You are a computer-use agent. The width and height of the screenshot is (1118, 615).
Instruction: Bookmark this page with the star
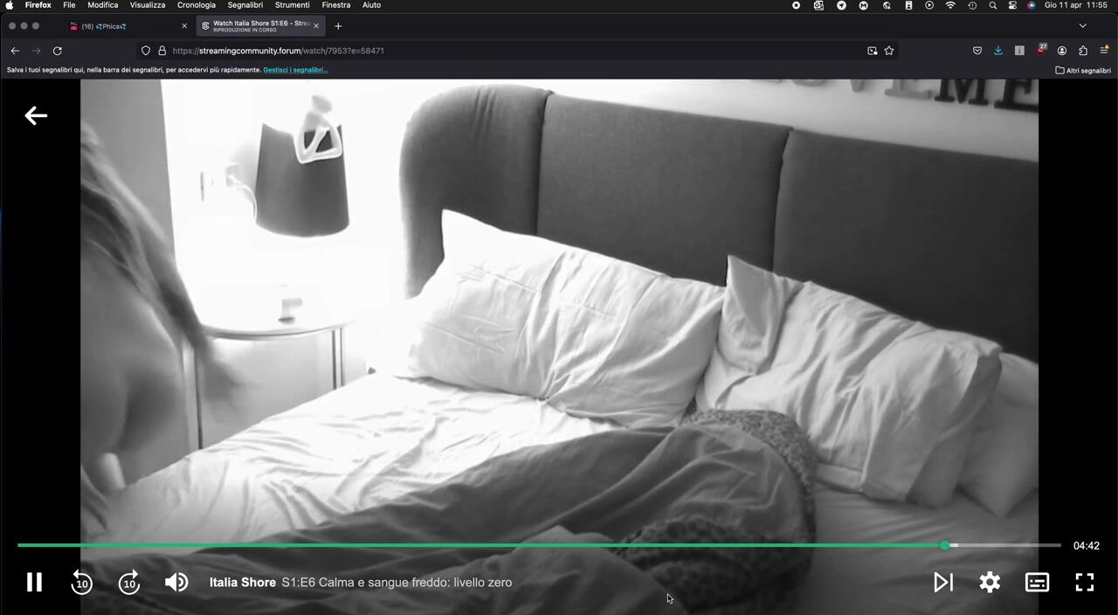[x=889, y=51]
